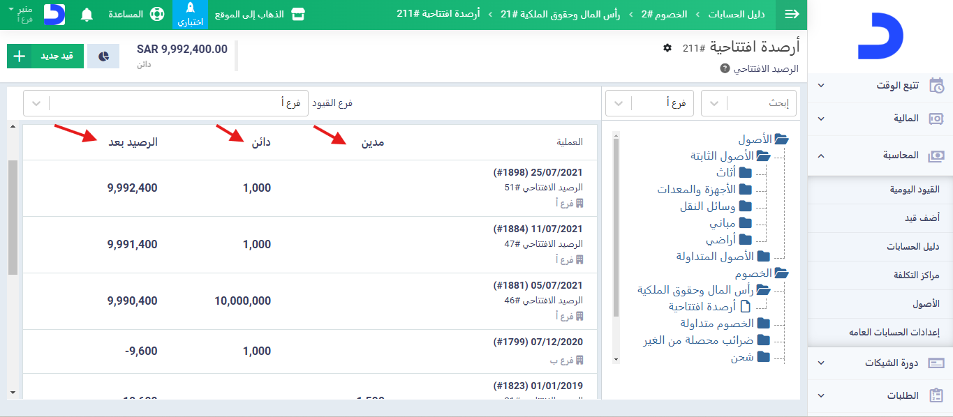Image resolution: width=953 pixels, height=417 pixels.
Task: Open the المساعدة lifebuoy help icon
Action: [156, 14]
